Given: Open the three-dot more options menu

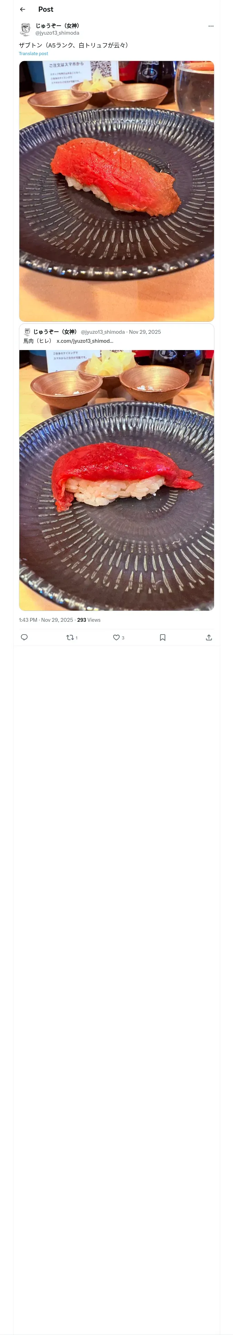Looking at the screenshot, I should click(x=211, y=26).
